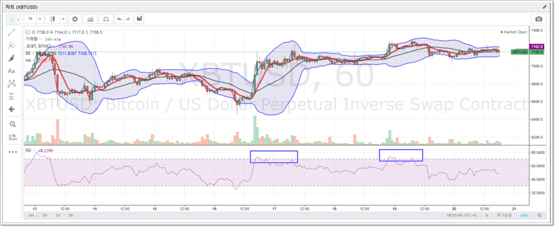The height and width of the screenshot is (227, 555).
Task: Select the 1m time range button
Action: coord(31,216)
